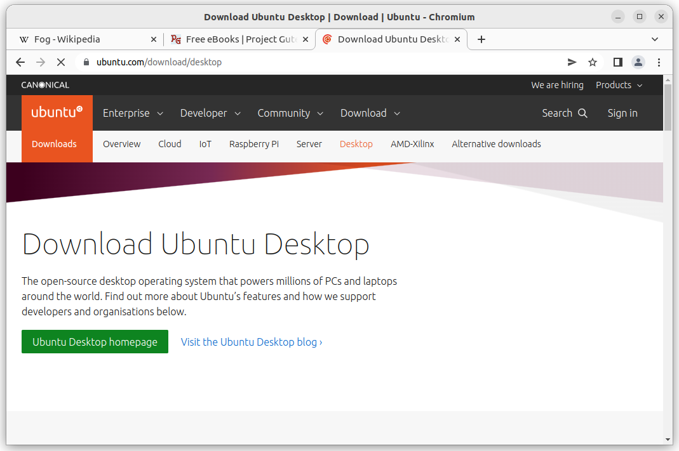Open the side panel icon
This screenshot has height=451, width=679.
pos(617,62)
